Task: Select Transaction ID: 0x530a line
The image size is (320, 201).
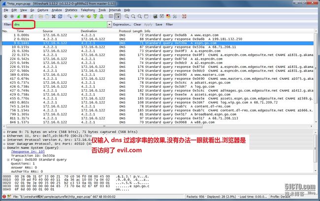Action: (x=32, y=156)
